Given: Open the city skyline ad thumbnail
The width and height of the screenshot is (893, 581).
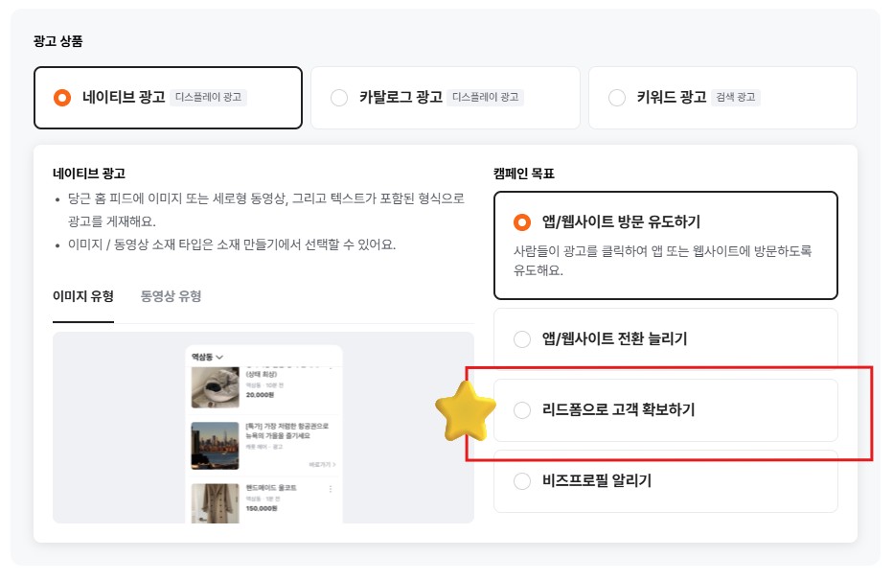Looking at the screenshot, I should 215,446.
